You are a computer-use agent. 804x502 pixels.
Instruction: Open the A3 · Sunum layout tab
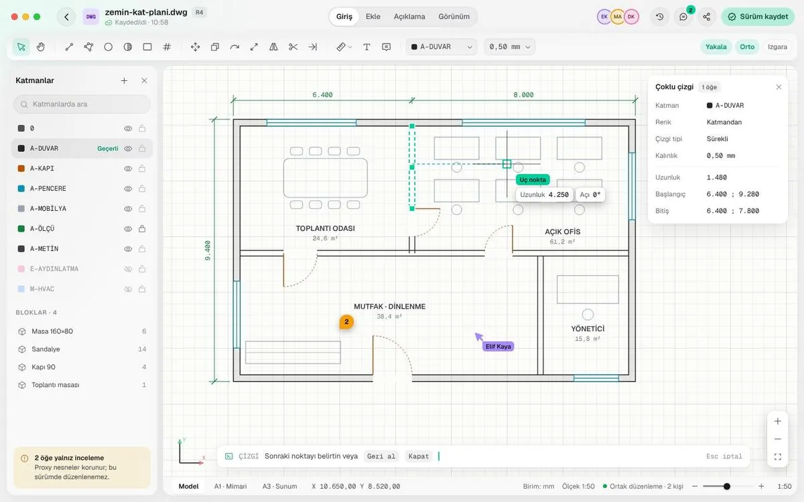click(279, 486)
